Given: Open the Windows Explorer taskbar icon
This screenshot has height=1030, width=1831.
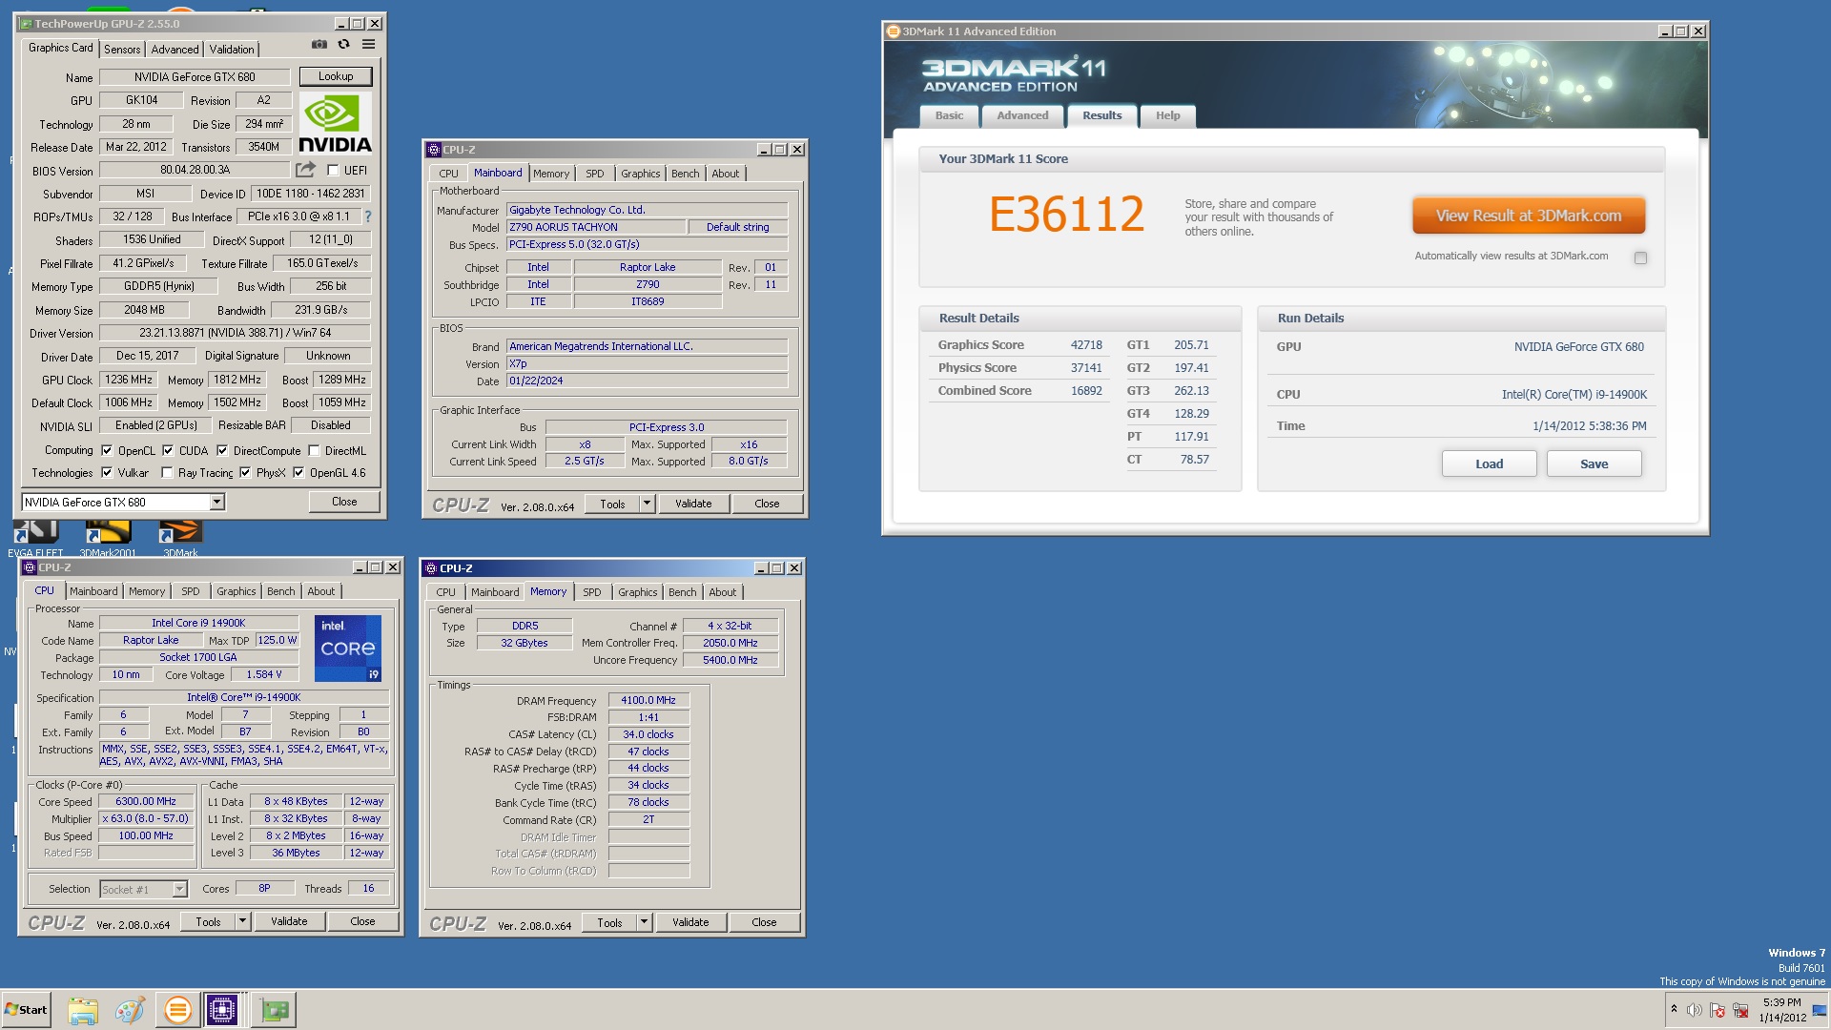Looking at the screenshot, I should (x=83, y=1010).
